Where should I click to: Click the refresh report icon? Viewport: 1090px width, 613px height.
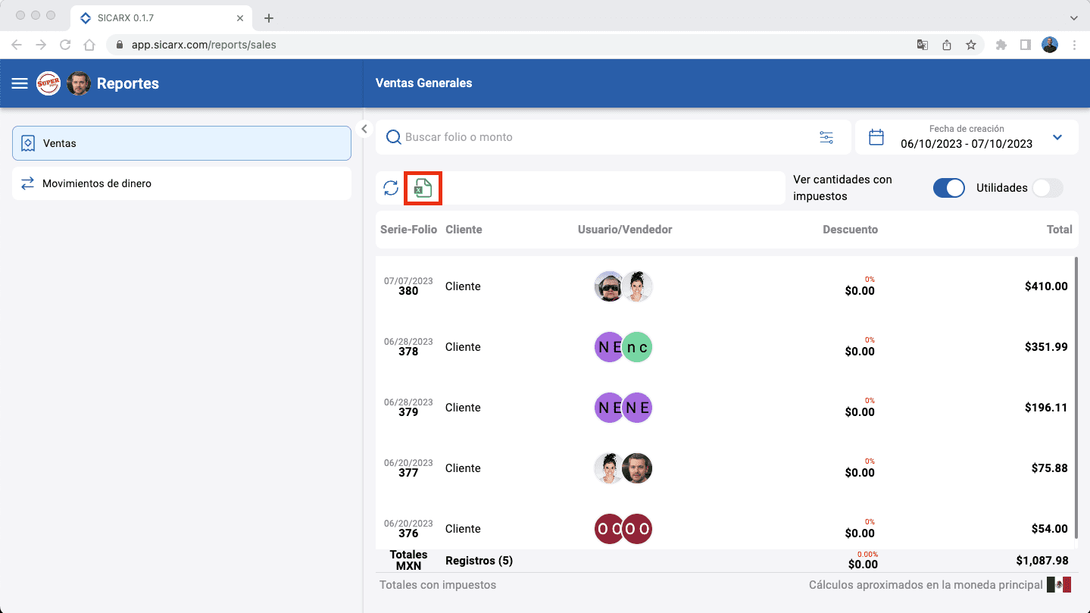coord(391,188)
